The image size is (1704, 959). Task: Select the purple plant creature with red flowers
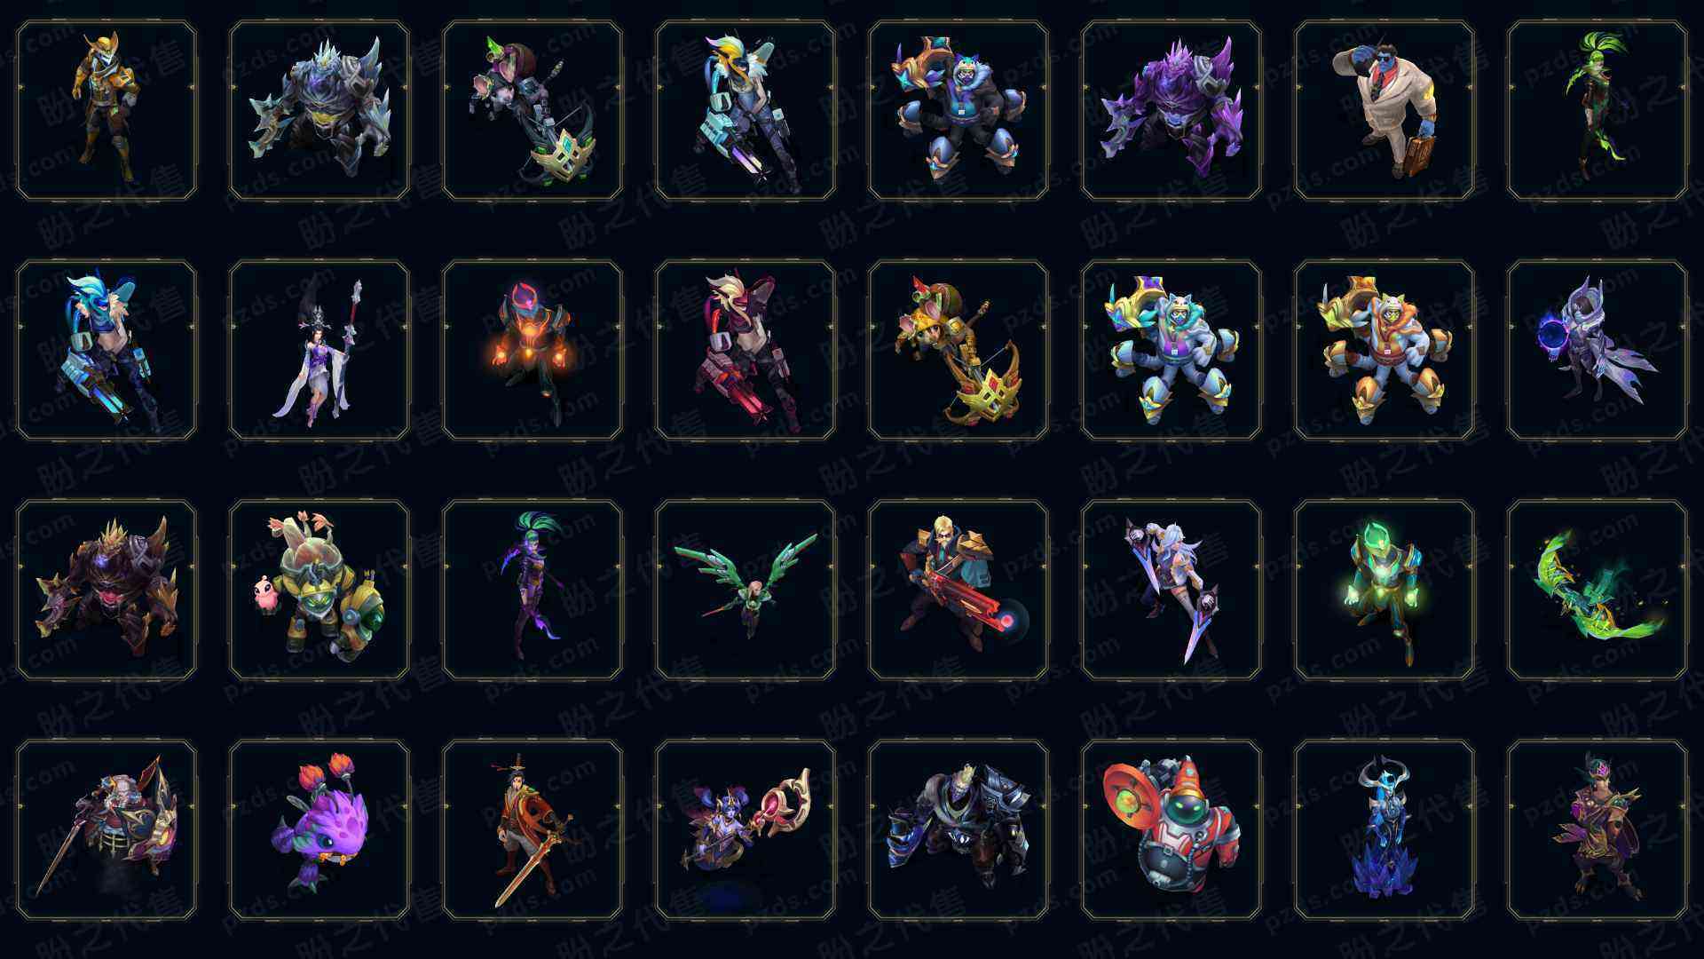[319, 829]
